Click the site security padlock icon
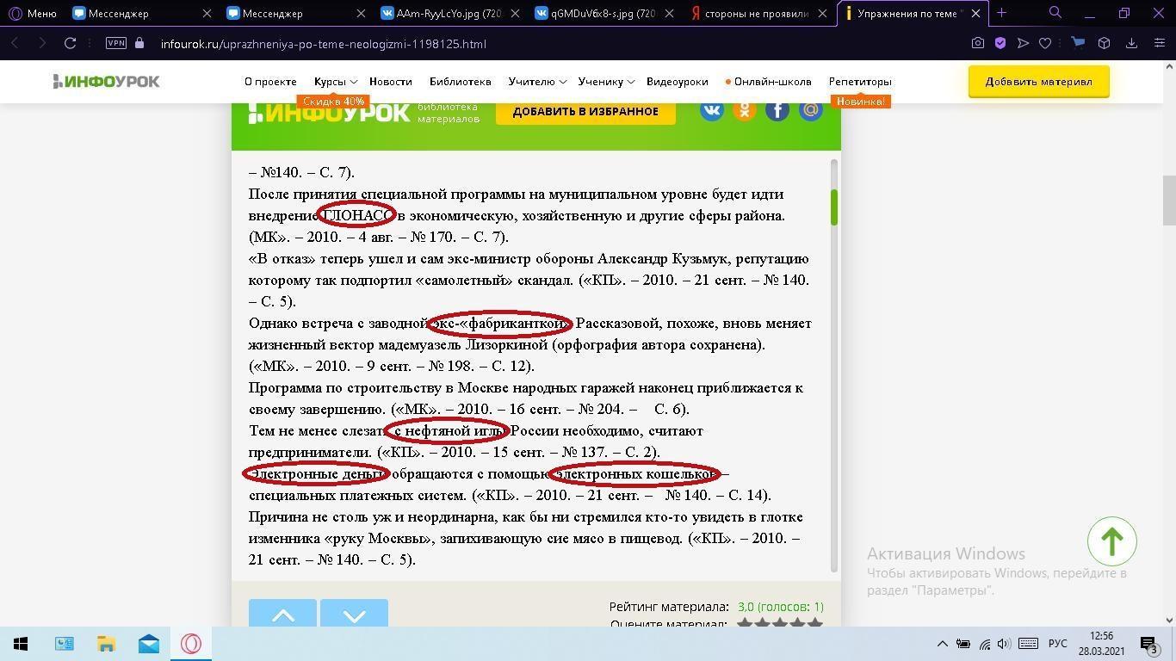The width and height of the screenshot is (1176, 661). pos(139,43)
